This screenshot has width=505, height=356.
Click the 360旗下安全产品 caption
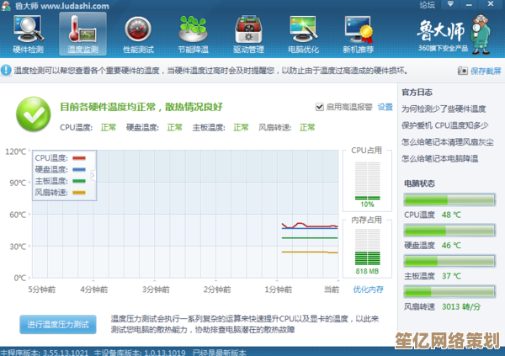pos(443,48)
